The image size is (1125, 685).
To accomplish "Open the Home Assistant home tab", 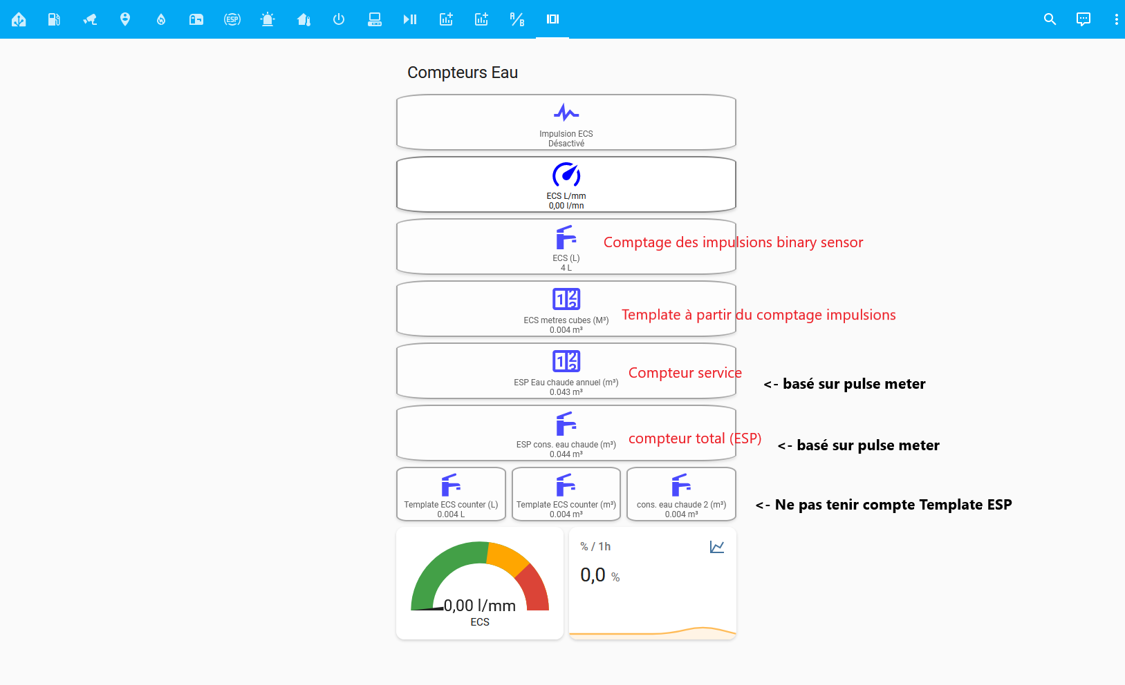I will (x=19, y=19).
